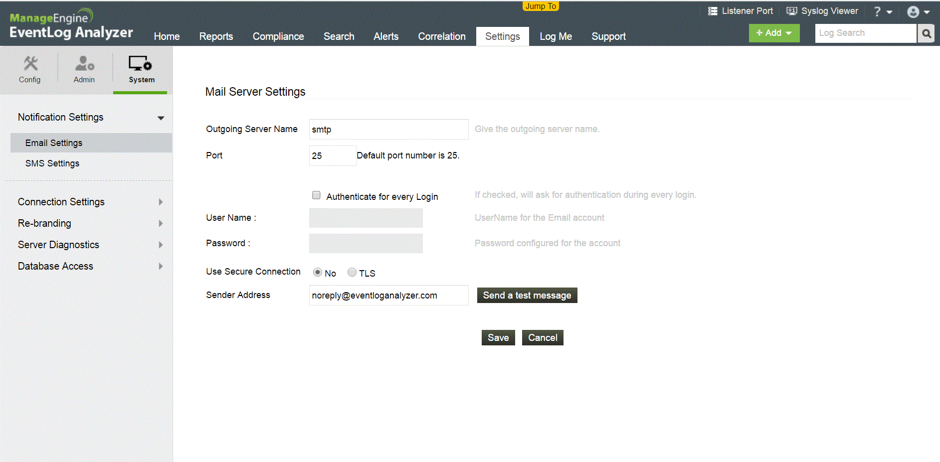
Task: Click Send a test message button
Action: pyautogui.click(x=527, y=296)
